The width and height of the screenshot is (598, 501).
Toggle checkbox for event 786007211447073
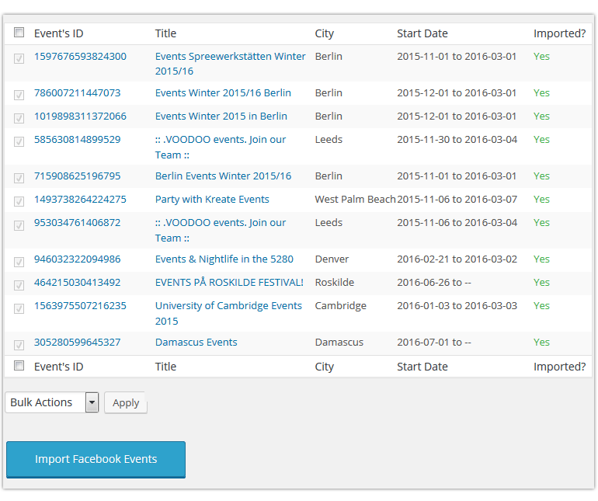19,95
